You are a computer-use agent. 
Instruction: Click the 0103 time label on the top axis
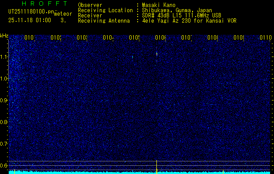tap(82, 37)
